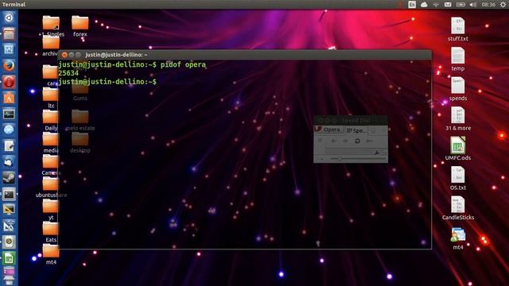Image resolution: width=509 pixels, height=286 pixels.
Task: Select the Eats folder on desktop
Action: click(x=51, y=232)
